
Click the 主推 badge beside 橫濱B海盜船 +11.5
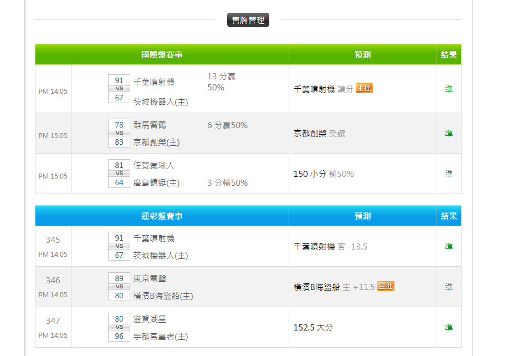(386, 286)
